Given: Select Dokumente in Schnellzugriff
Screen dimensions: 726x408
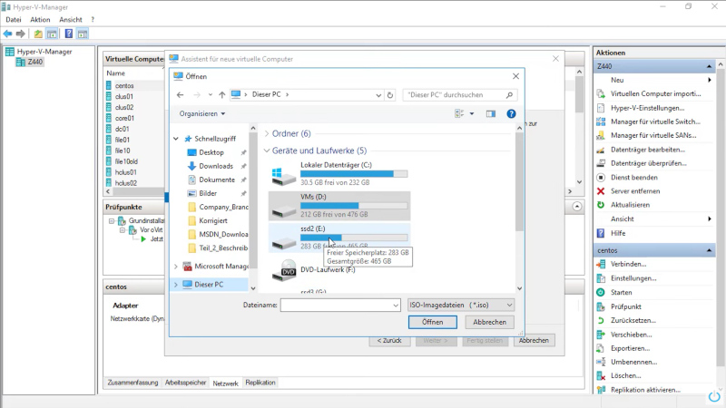Looking at the screenshot, I should coord(217,180).
